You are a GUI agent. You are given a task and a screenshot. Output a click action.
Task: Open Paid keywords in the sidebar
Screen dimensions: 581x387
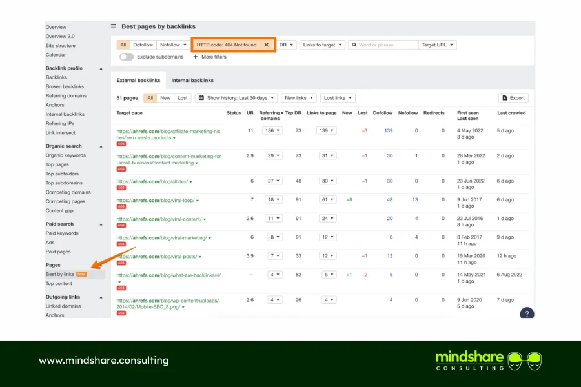coord(62,233)
